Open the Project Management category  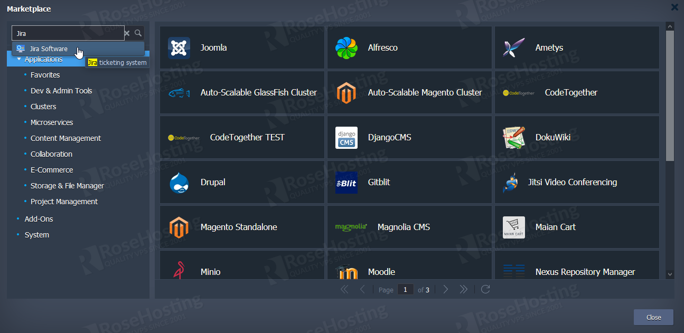[64, 202]
